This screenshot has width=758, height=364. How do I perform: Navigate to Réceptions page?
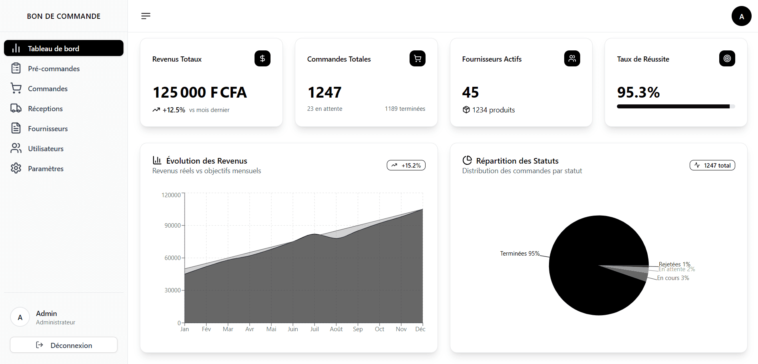point(45,108)
